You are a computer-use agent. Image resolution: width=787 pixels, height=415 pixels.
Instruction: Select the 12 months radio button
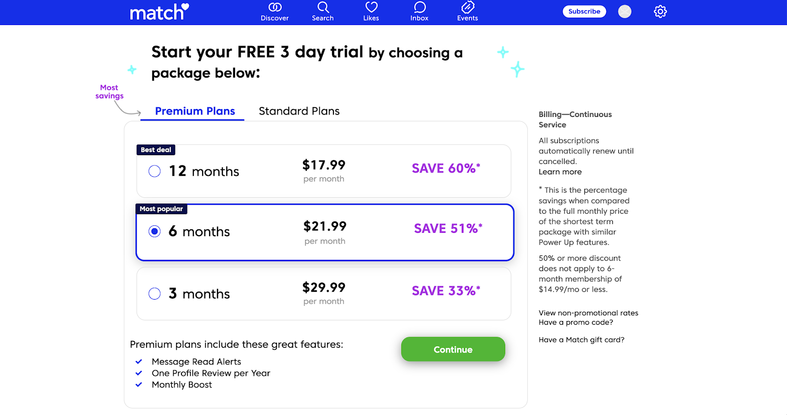pyautogui.click(x=154, y=171)
